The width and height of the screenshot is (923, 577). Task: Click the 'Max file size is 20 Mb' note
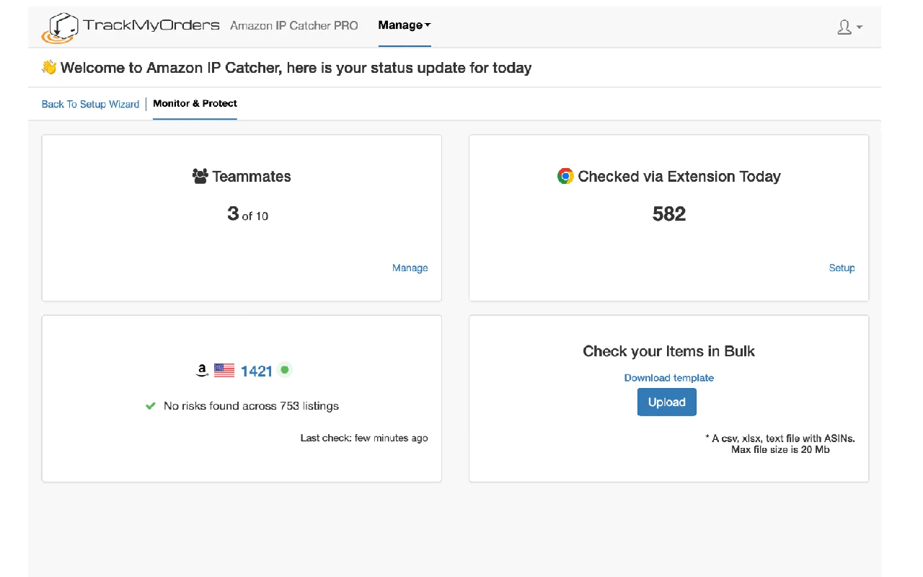780,449
